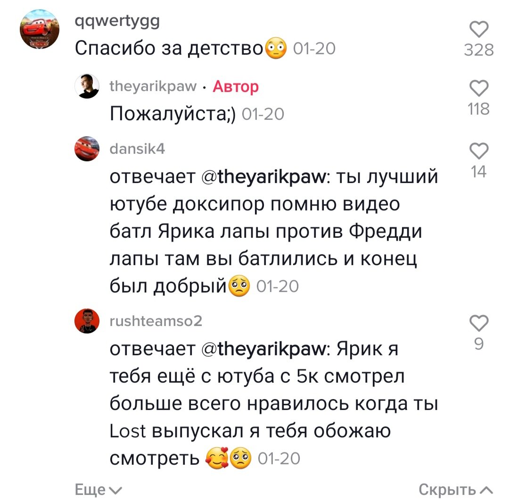Viewport: 509px width, 503px height.
Task: Select the reply text Пожалуйста;)
Action: [x=172, y=114]
